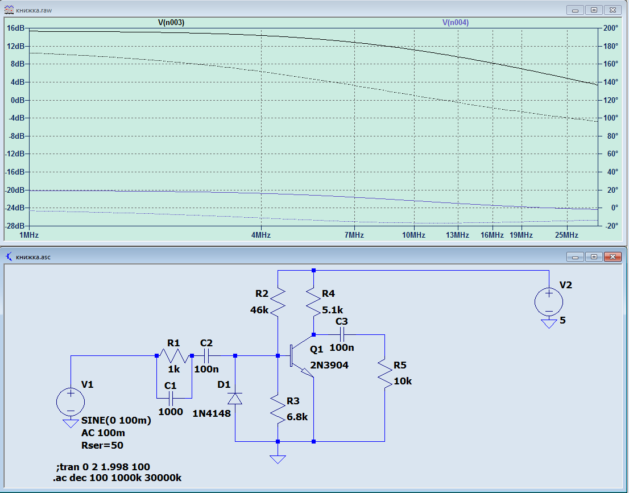The height and width of the screenshot is (493, 629).
Task: Click the 46k value of R2
Action: [x=259, y=310]
